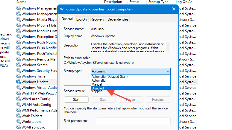Switch to the Log On tab
232x130 pixels.
81,19
